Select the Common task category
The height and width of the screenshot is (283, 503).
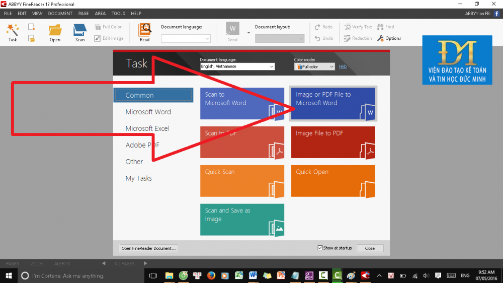(x=153, y=95)
